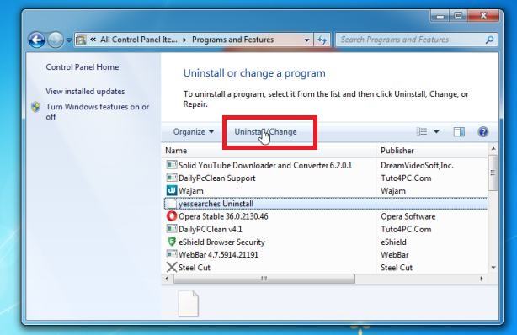Click DreamVideoSoft,Inc. publisher cell

[417, 165]
